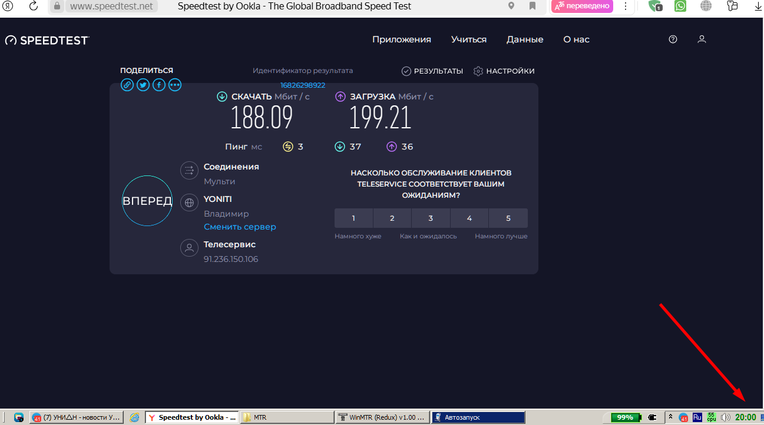Bookmark this page in address bar
The height and width of the screenshot is (425, 764).
[x=533, y=6]
